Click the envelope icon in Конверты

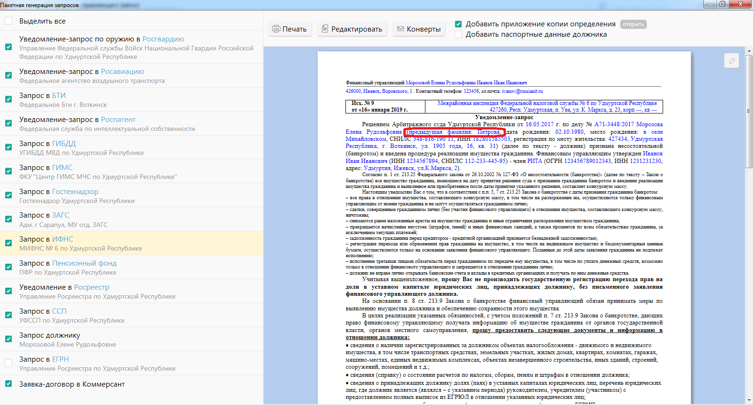click(x=401, y=29)
